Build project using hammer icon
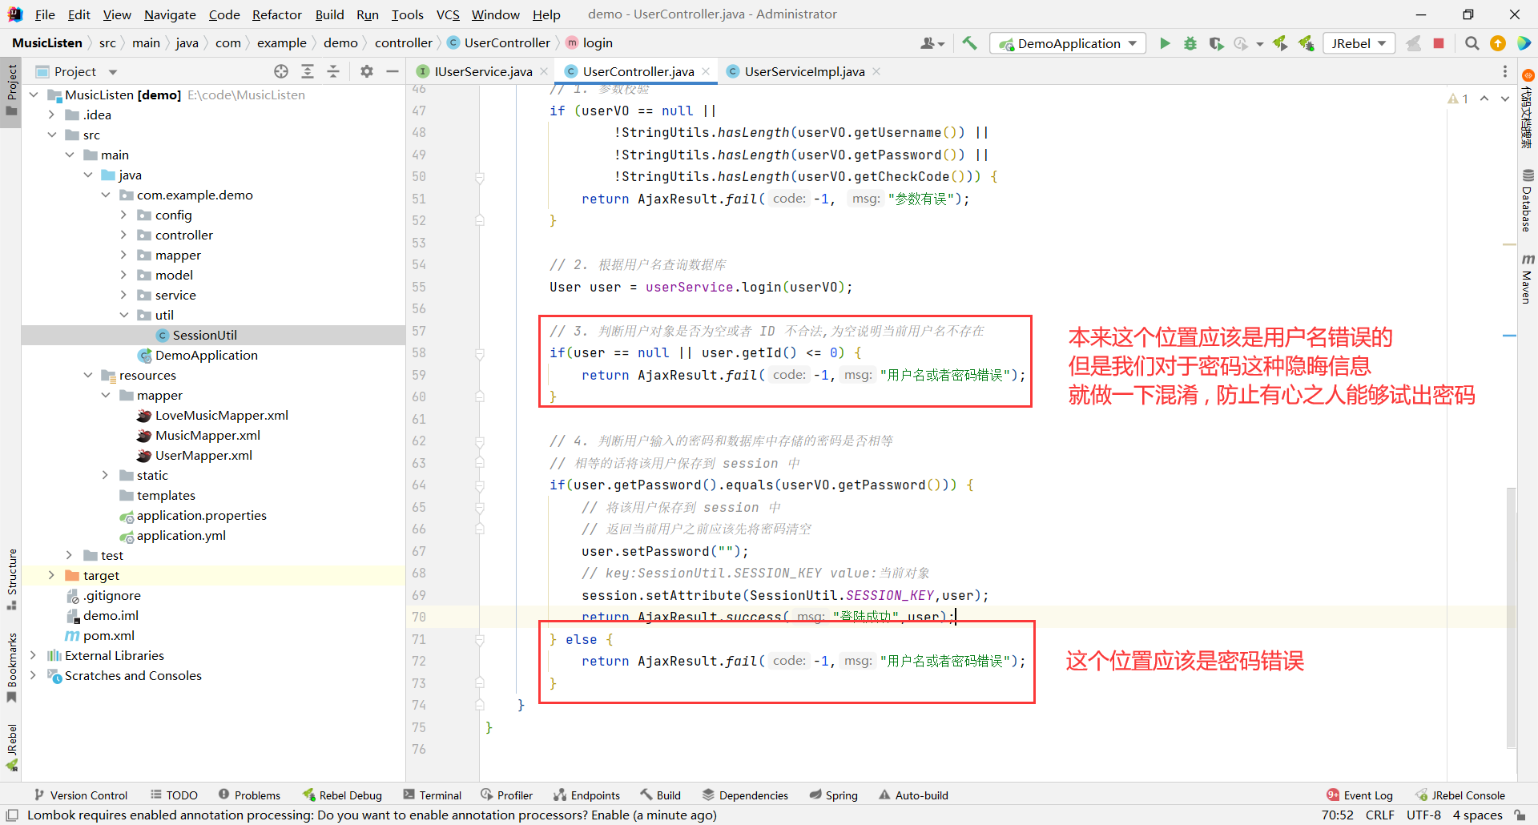The image size is (1538, 825). (969, 43)
